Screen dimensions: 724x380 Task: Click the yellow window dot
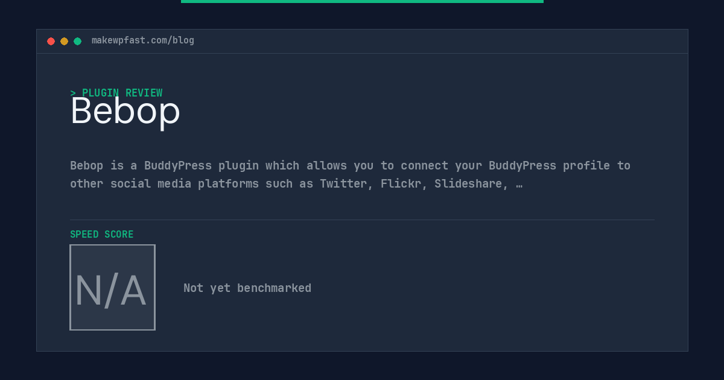(65, 41)
